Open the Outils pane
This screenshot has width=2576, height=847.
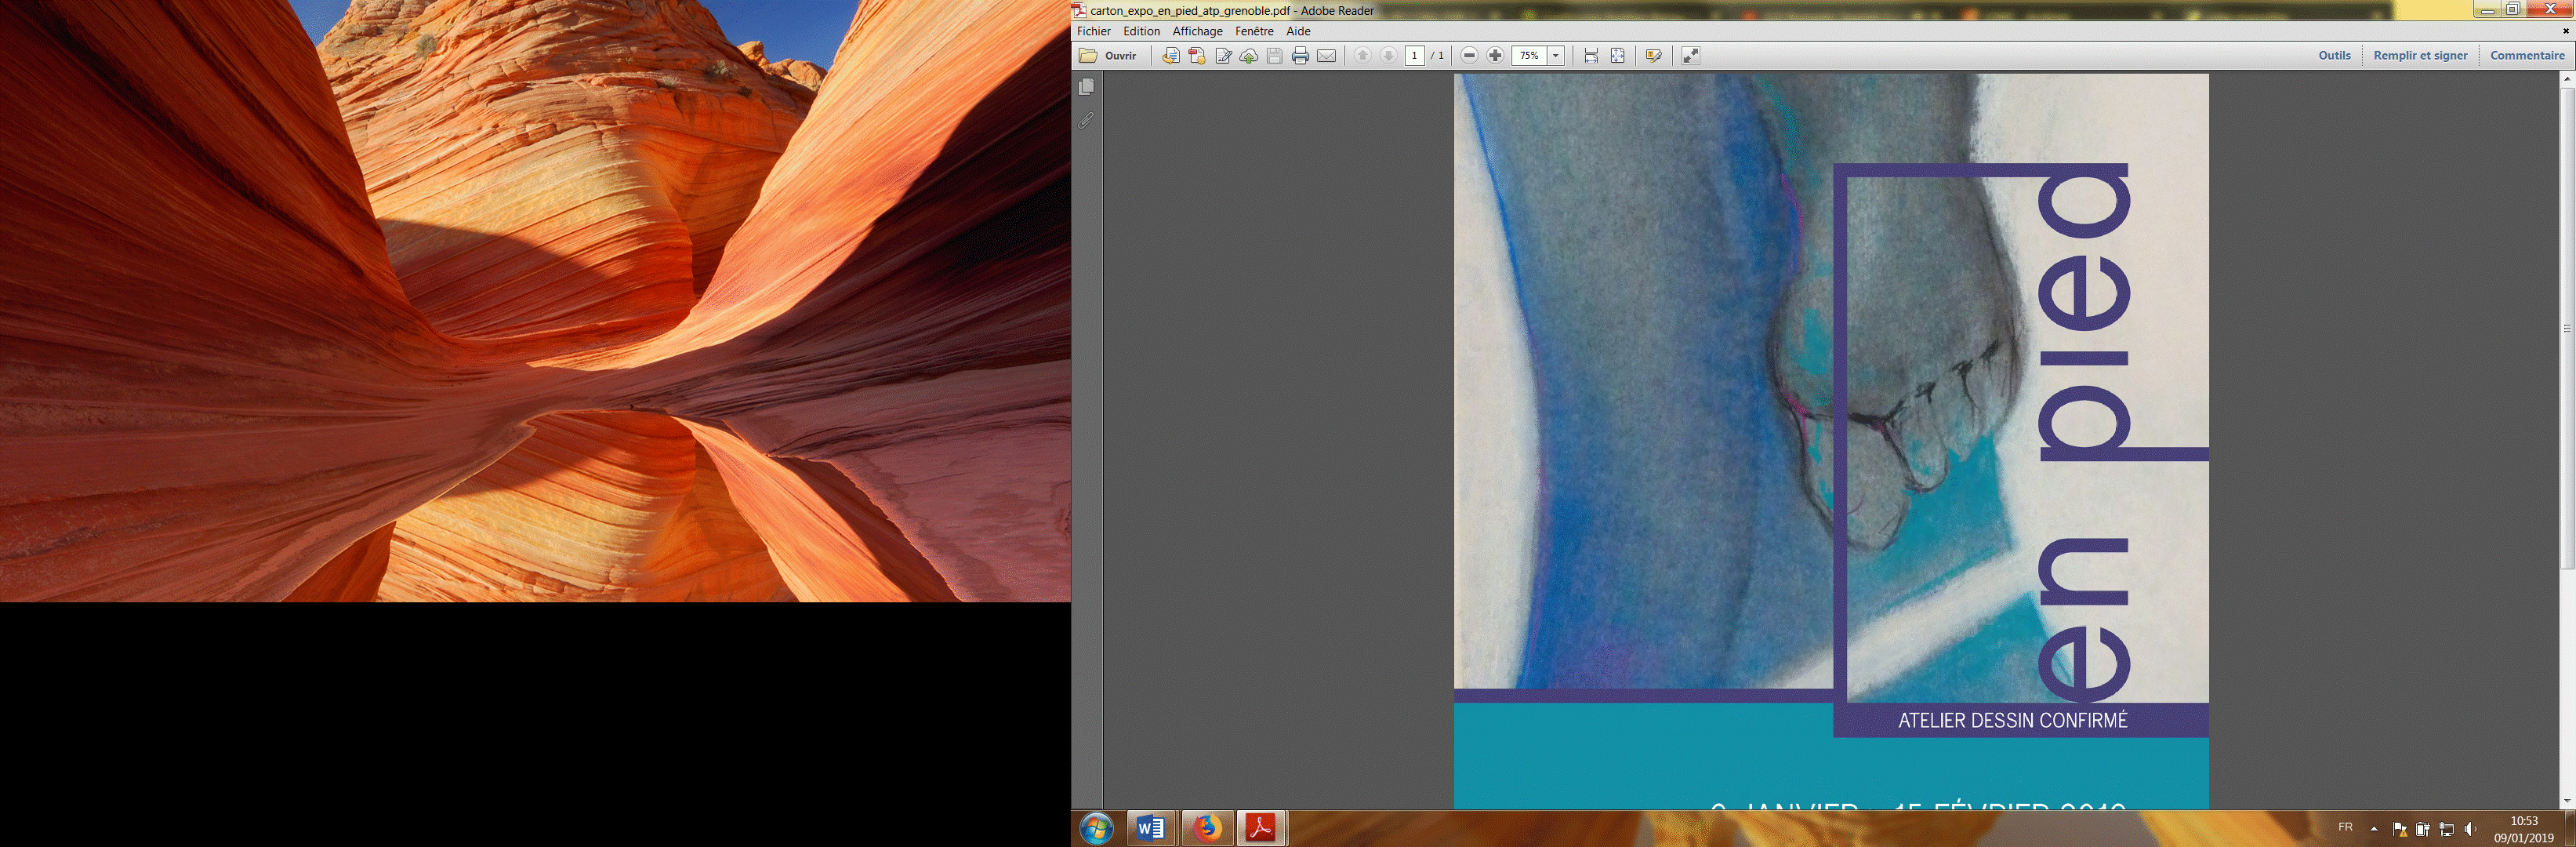coord(2334,56)
